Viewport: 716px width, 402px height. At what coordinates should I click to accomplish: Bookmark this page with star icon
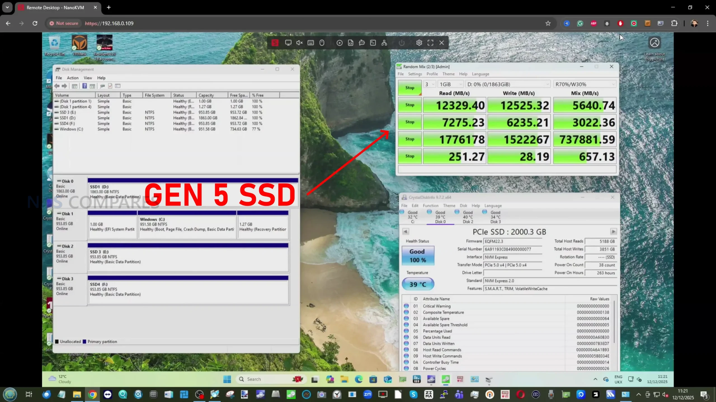pyautogui.click(x=548, y=23)
